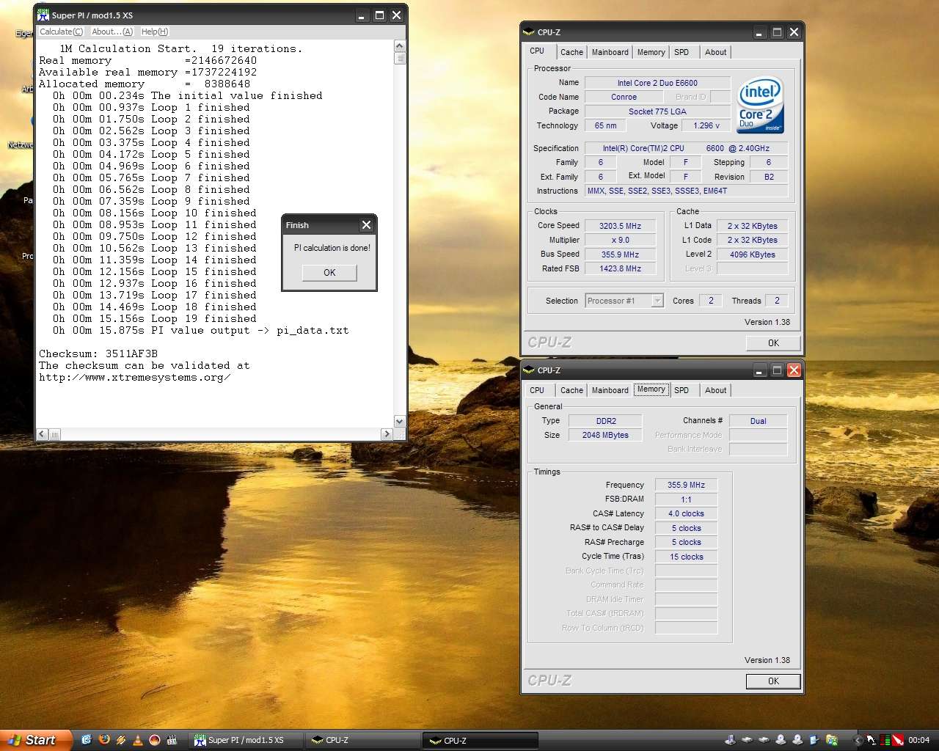Image resolution: width=939 pixels, height=751 pixels.
Task: Click OK in the lower CPU-Z Memory window
Action: (773, 681)
